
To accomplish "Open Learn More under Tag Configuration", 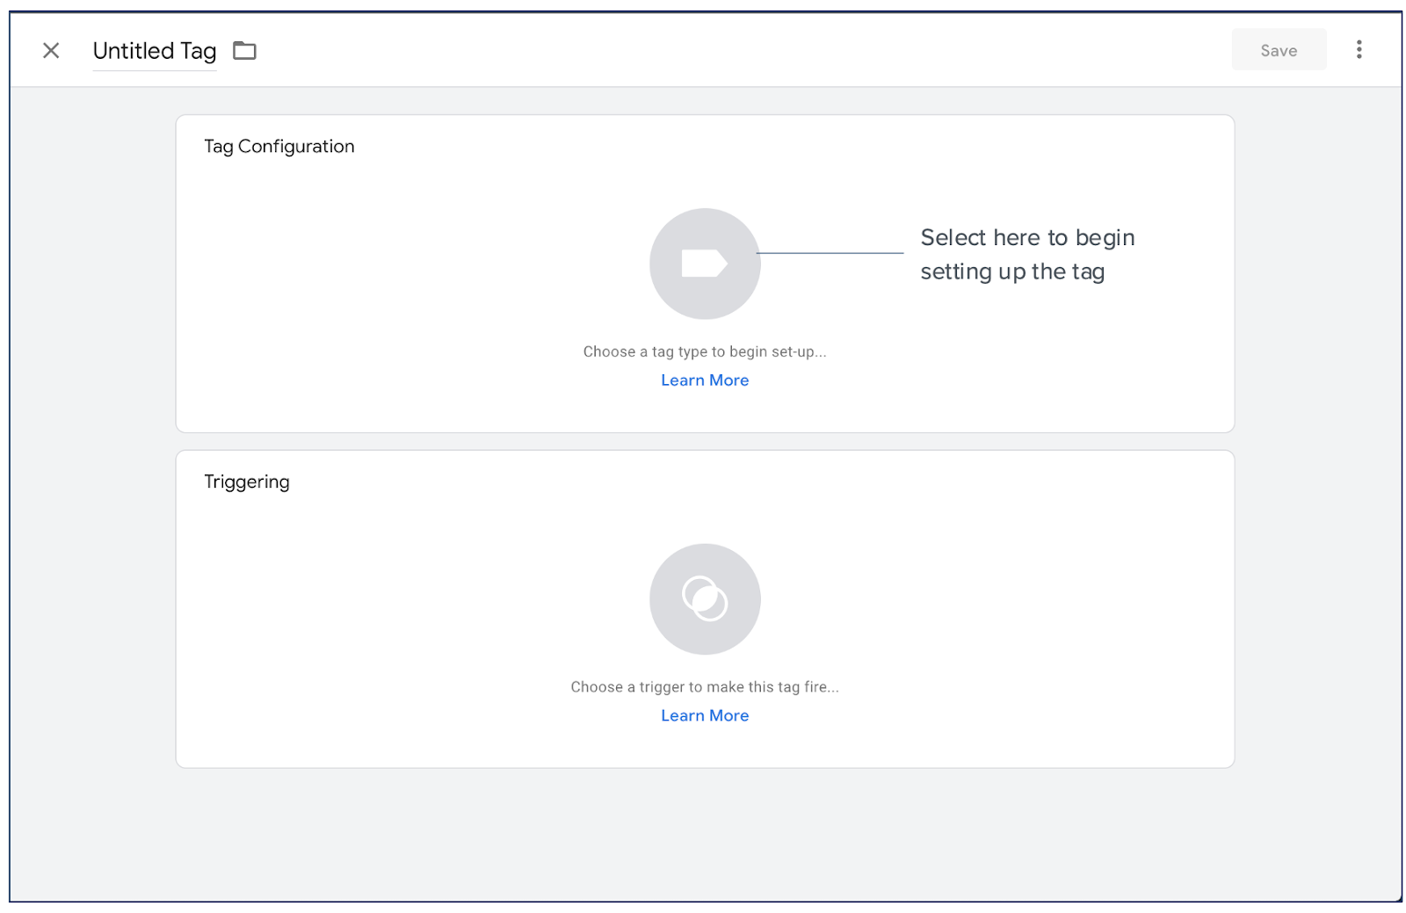I will (705, 380).
